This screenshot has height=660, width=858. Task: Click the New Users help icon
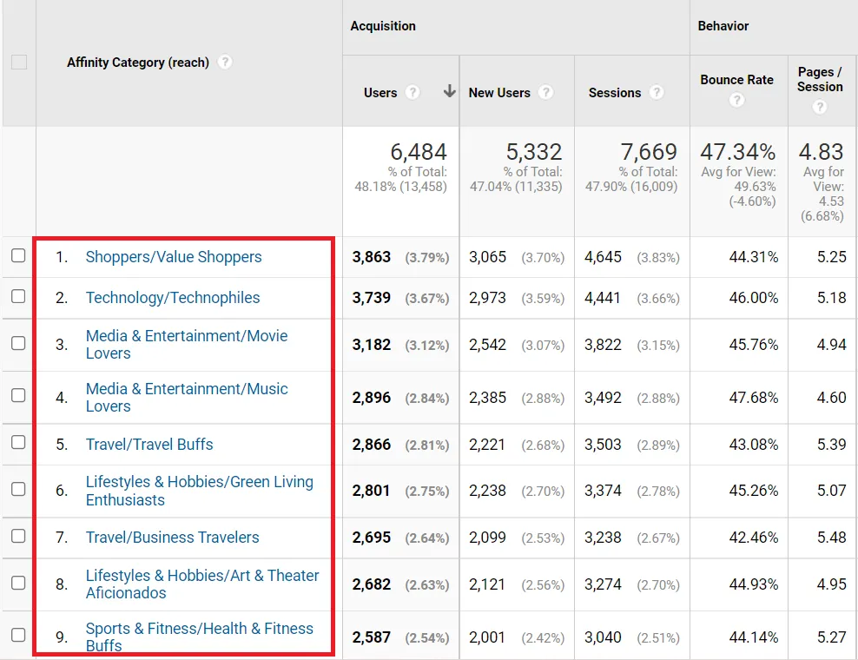[545, 93]
